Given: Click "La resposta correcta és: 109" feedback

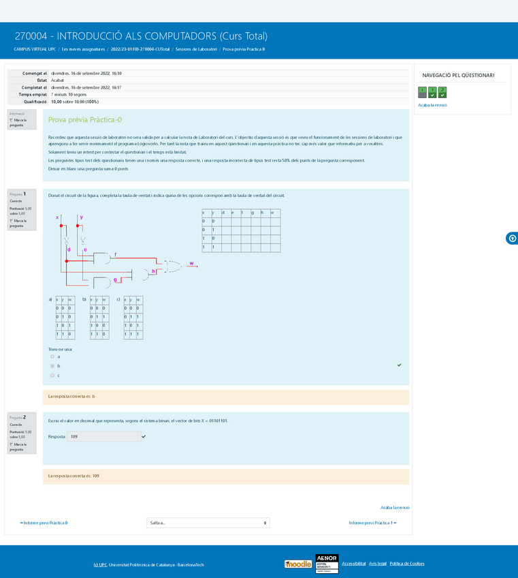Looking at the screenshot, I should 74,476.
